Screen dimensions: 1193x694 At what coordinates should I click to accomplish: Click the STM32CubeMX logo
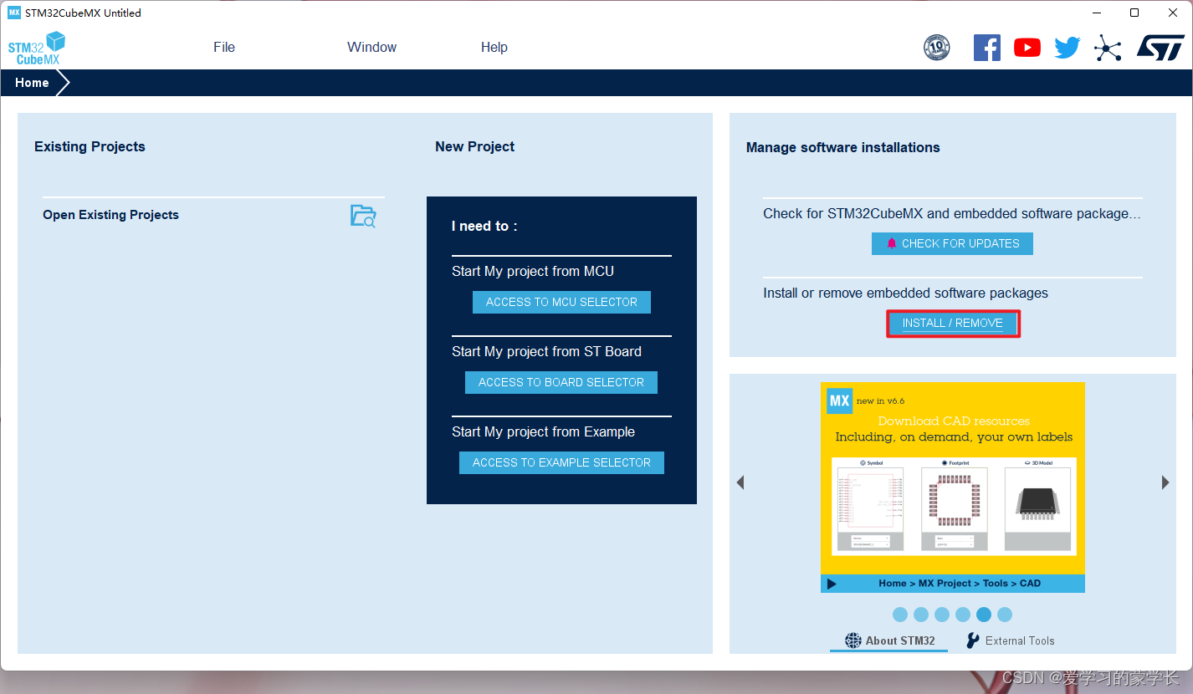tap(37, 48)
